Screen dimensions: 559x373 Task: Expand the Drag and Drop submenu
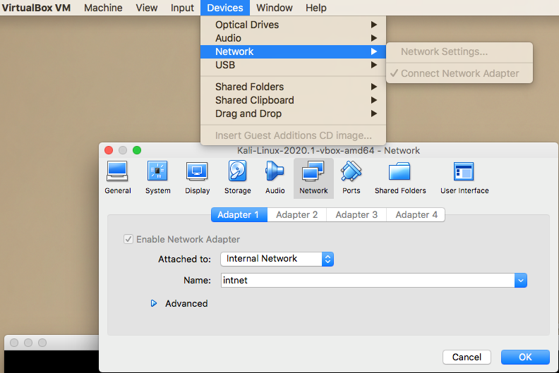coord(293,114)
